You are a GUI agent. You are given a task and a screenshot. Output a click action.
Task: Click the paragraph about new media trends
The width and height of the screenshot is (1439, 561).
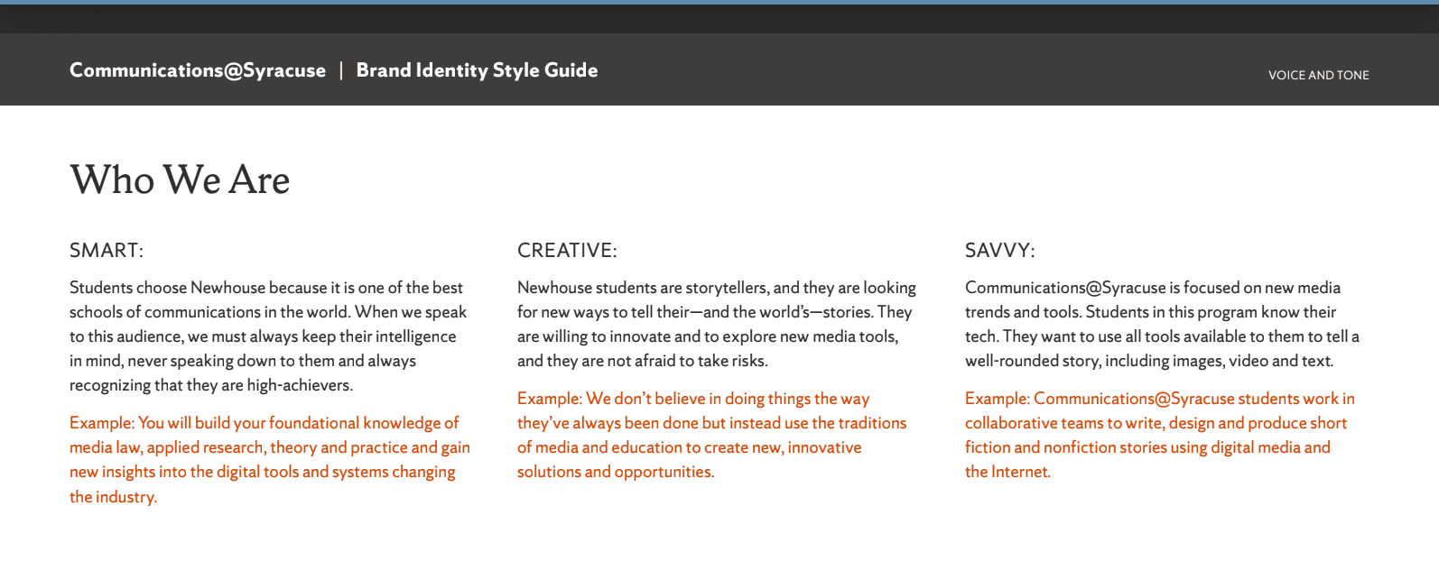pos(1162,324)
